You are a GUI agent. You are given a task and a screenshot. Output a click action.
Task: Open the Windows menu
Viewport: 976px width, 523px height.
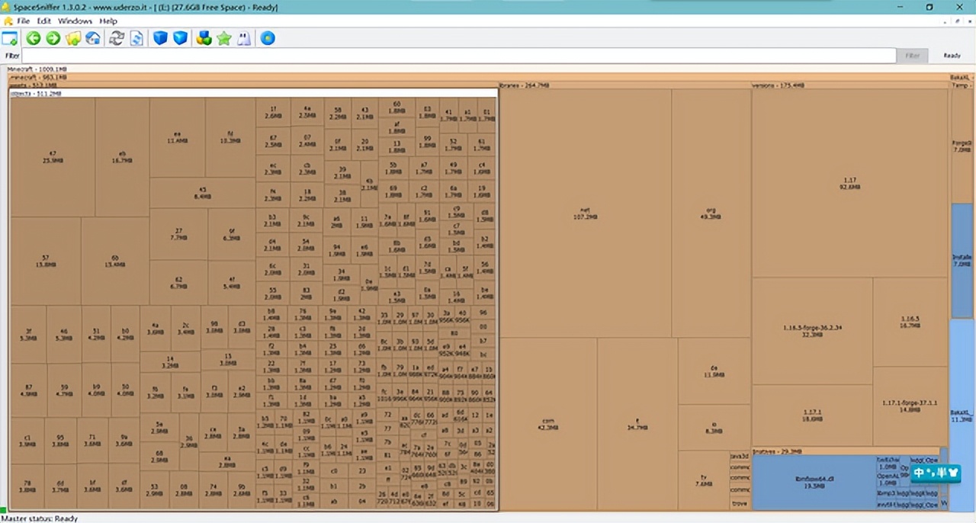pos(75,21)
